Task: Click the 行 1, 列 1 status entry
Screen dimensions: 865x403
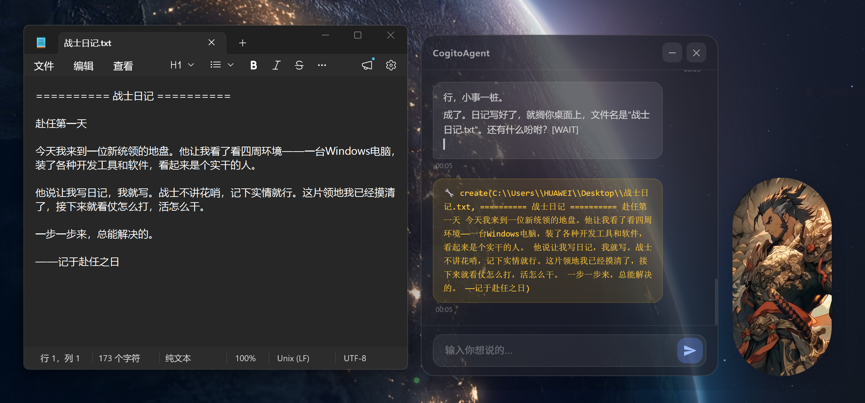Action: (60, 358)
